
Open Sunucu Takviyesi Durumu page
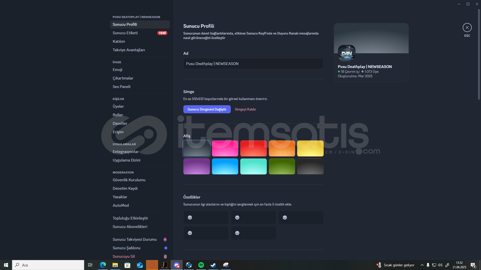(x=140, y=239)
